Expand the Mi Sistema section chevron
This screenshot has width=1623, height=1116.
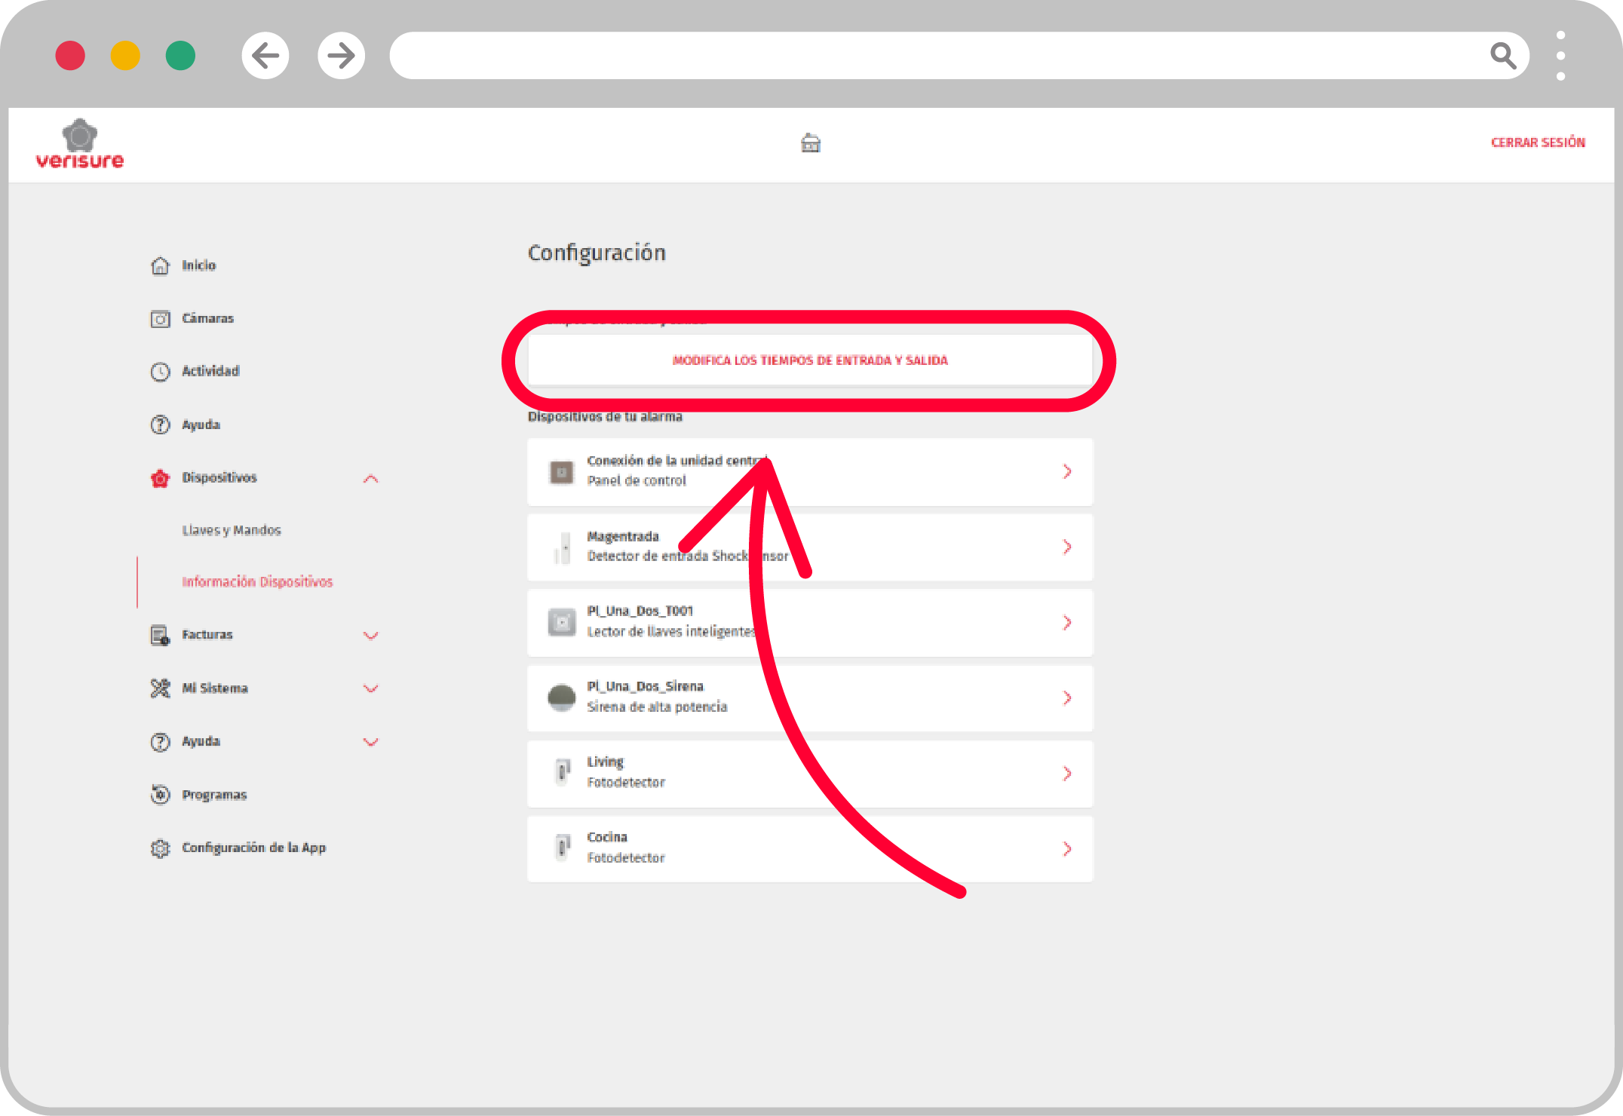click(x=370, y=688)
